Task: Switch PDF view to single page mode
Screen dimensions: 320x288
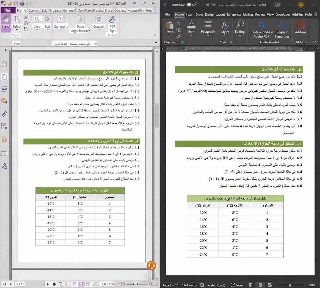Action: click(75, 284)
